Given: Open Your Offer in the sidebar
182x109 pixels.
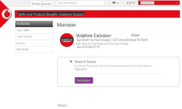Looking at the screenshot, I should 34,30.
